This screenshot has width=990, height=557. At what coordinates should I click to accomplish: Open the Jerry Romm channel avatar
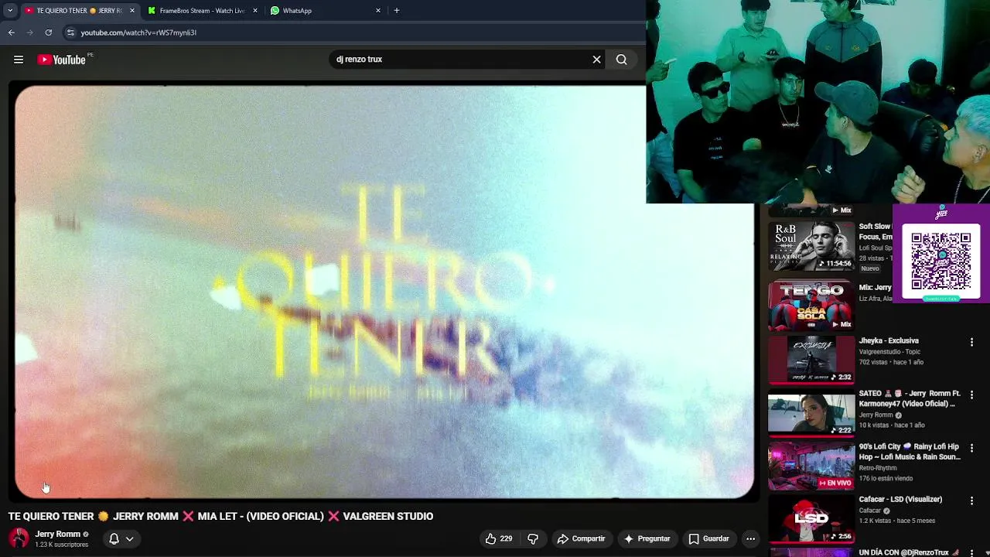click(x=19, y=538)
